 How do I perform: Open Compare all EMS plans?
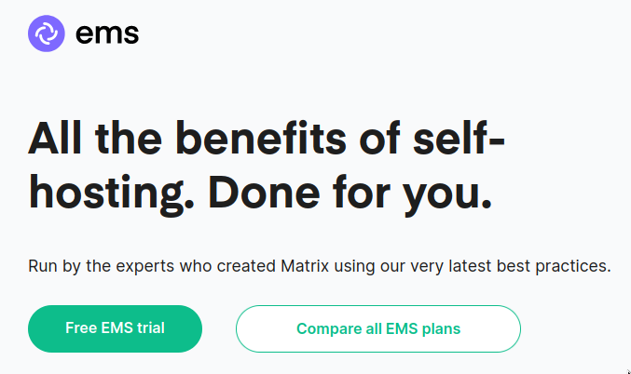point(378,328)
